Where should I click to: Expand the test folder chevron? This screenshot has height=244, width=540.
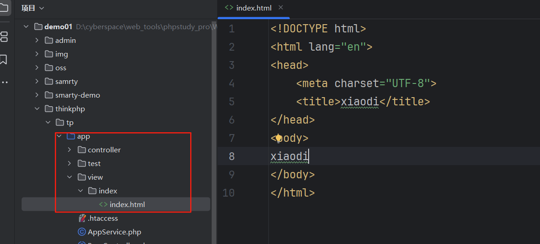[x=70, y=164]
